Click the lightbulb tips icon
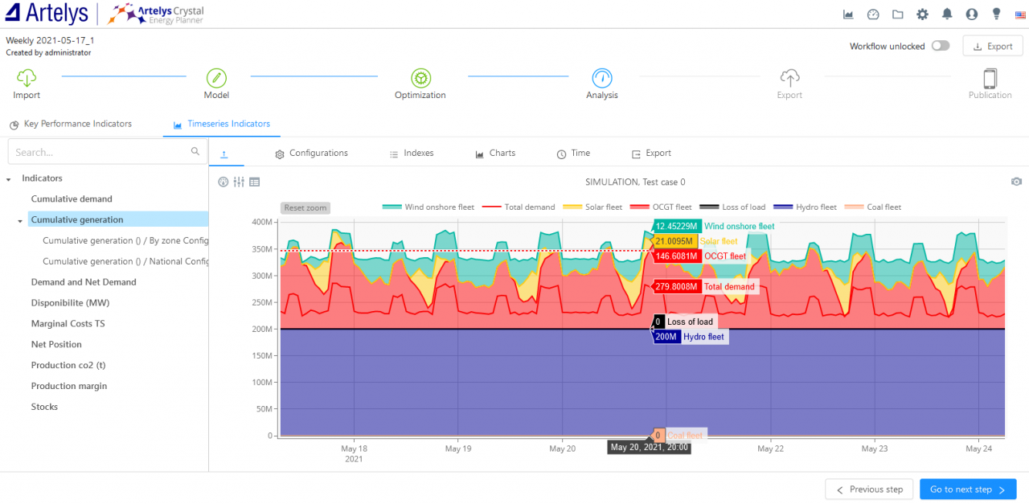The height and width of the screenshot is (504, 1029). tap(997, 14)
